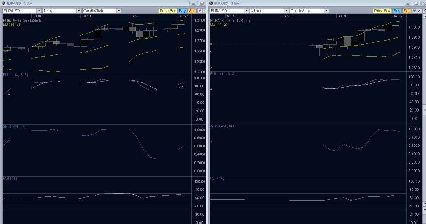Screen dimensions: 426x224
Task: Select the FULL (14, 3, 3) label in the 3 hour chart
Action: click(x=223, y=73)
